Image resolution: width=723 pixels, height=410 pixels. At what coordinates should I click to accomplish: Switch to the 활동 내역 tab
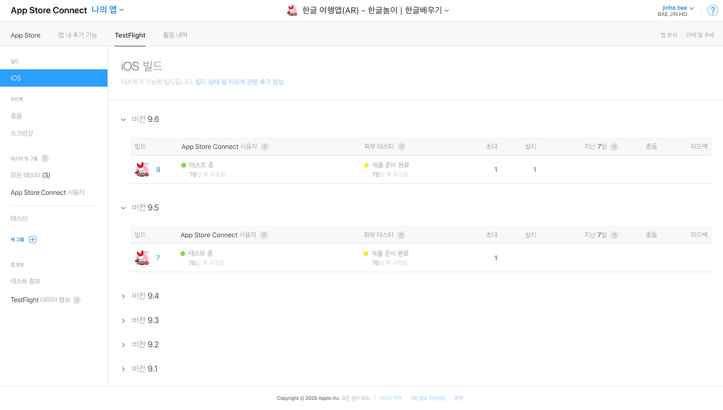pos(175,35)
